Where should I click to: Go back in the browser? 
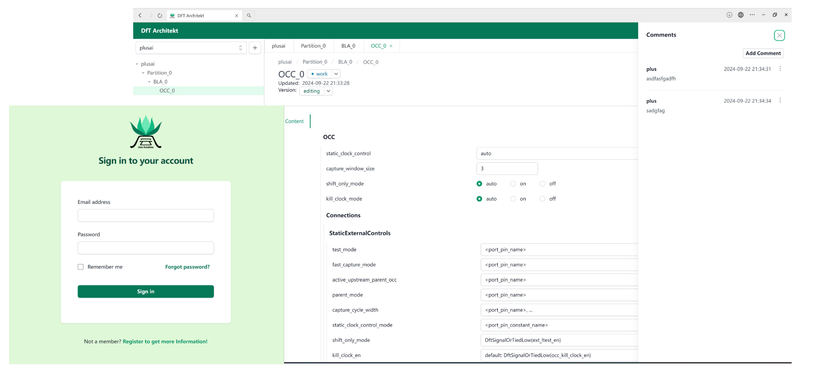click(x=140, y=16)
